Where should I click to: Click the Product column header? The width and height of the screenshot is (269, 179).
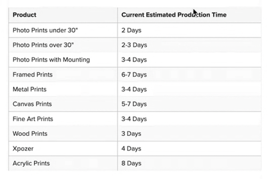point(63,15)
